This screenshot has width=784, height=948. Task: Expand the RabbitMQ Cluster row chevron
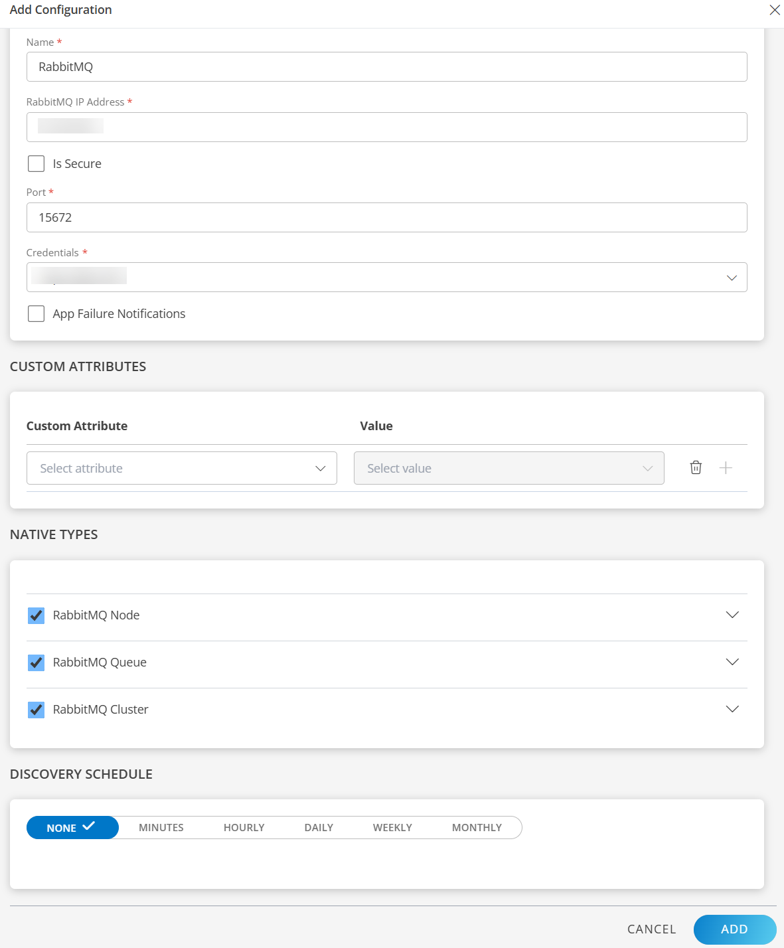732,709
